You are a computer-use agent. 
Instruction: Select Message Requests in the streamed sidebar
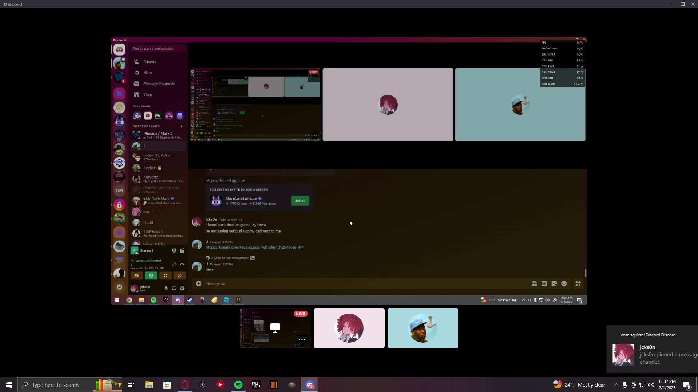[159, 83]
